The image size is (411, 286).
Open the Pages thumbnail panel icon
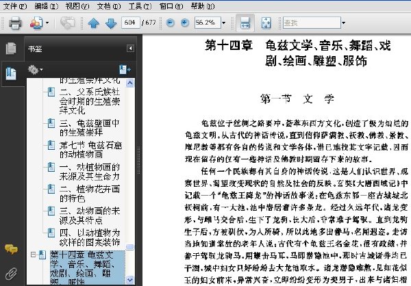click(11, 48)
